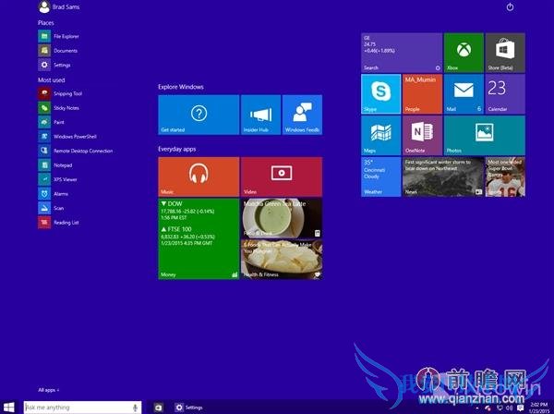This screenshot has width=554, height=414.
Task: Switch to Settings taskbar button
Action: pyautogui.click(x=189, y=408)
